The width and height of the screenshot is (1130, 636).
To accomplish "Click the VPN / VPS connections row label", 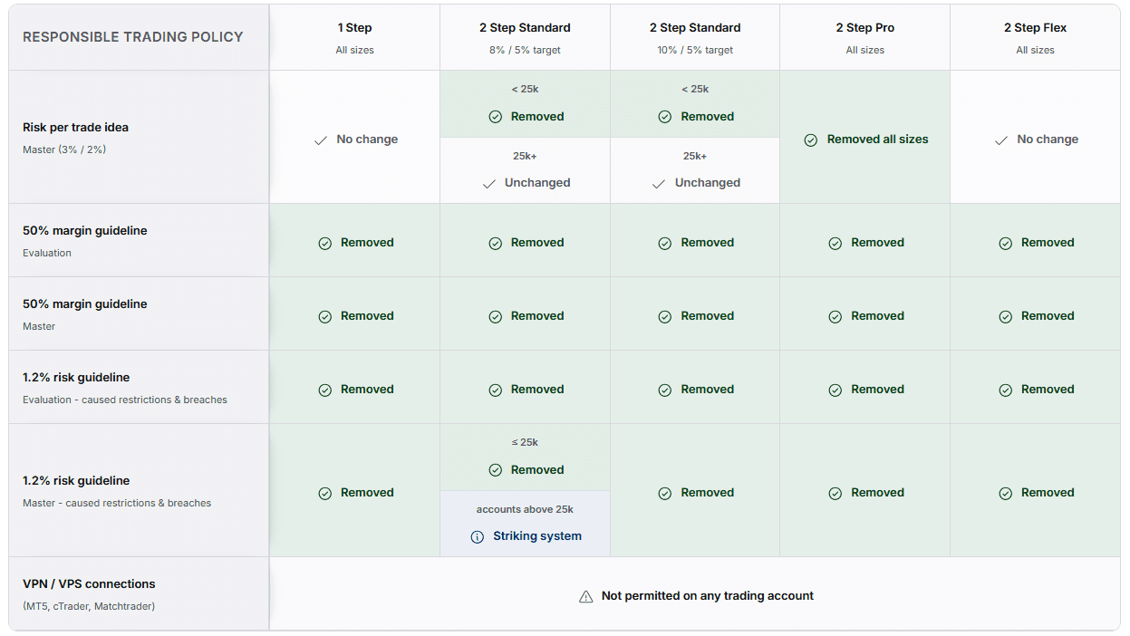I will 89,584.
